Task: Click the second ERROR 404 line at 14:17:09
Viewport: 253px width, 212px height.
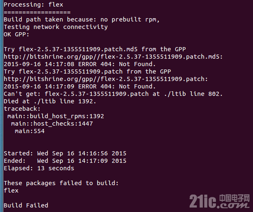Action: (80, 86)
